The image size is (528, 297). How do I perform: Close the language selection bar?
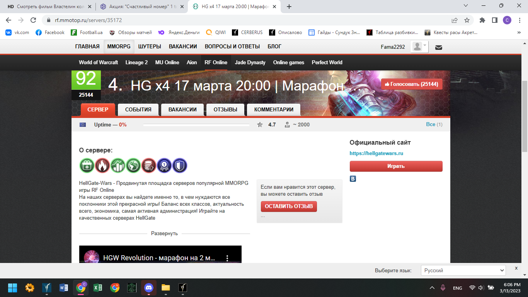click(516, 268)
